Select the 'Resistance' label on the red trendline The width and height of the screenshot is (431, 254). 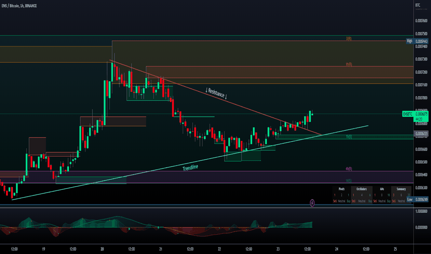coord(216,93)
